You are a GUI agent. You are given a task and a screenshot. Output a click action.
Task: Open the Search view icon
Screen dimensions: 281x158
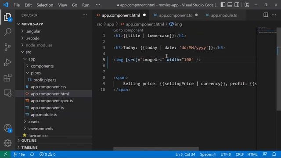pos(7,32)
